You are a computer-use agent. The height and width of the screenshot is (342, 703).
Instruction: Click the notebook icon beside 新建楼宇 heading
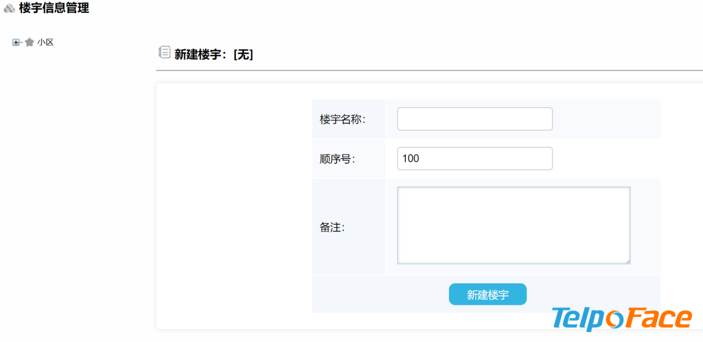coord(164,53)
